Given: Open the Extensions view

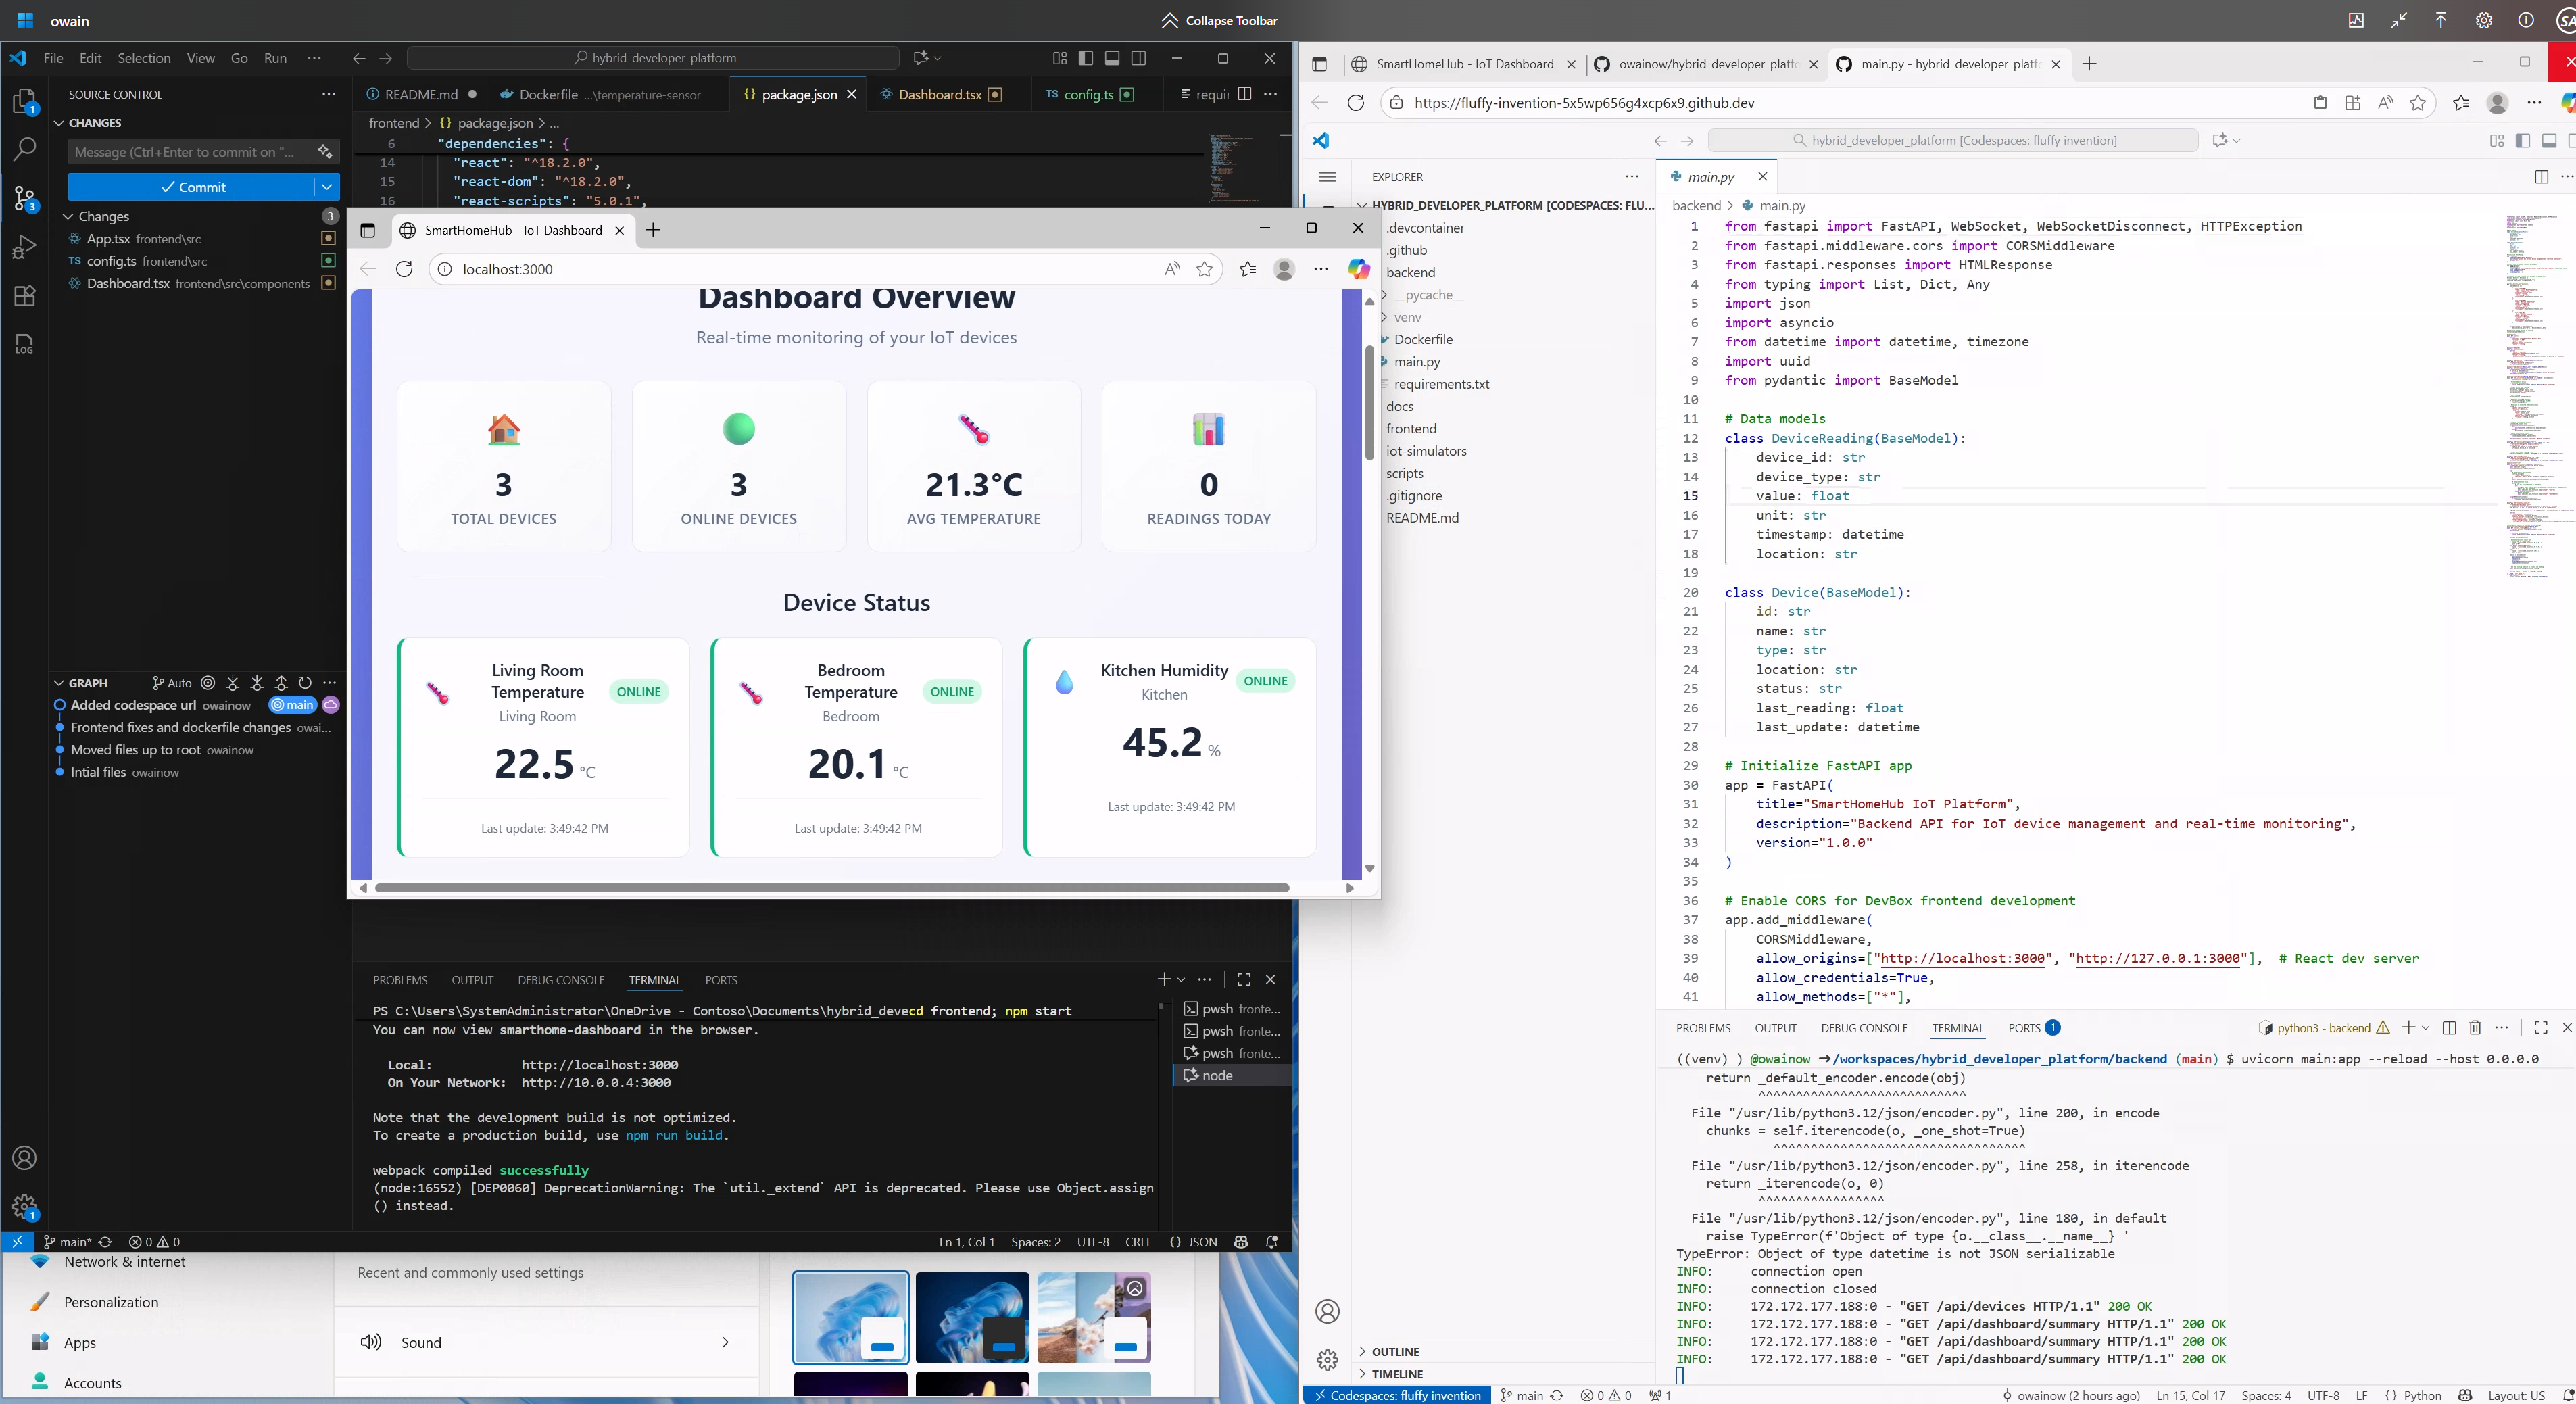Looking at the screenshot, I should click(x=24, y=296).
